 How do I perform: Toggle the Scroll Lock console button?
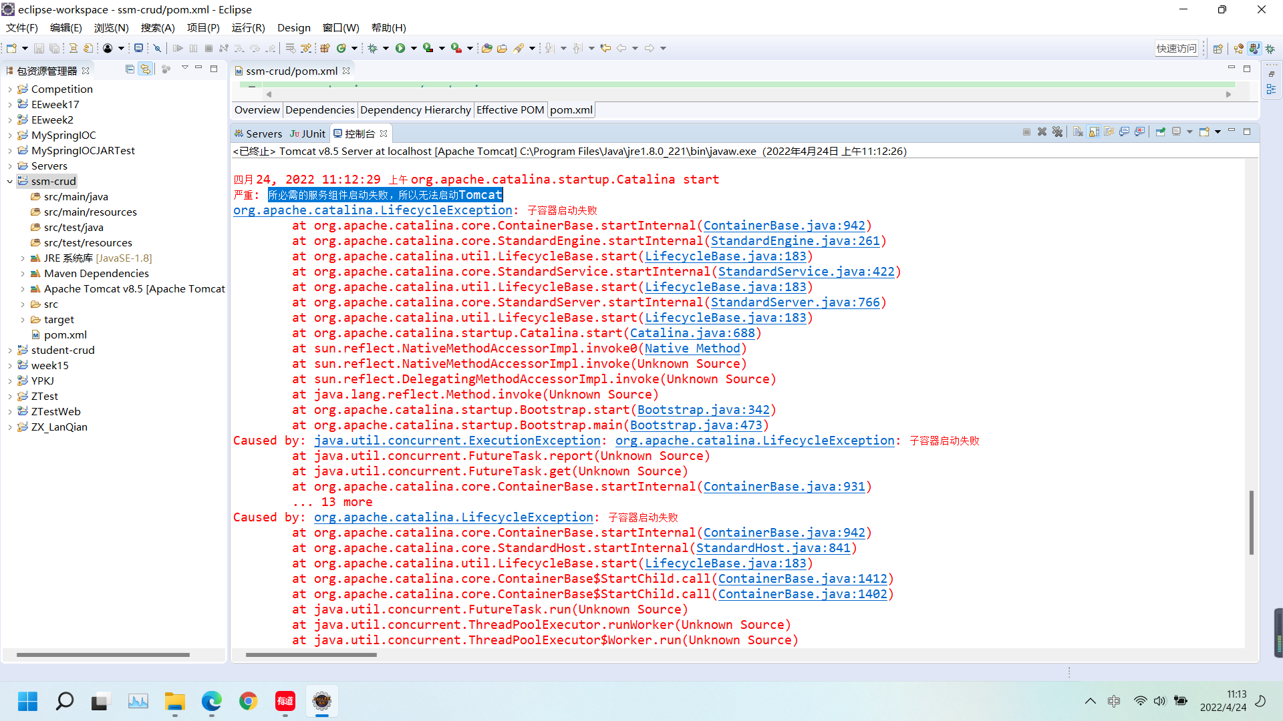[1094, 132]
